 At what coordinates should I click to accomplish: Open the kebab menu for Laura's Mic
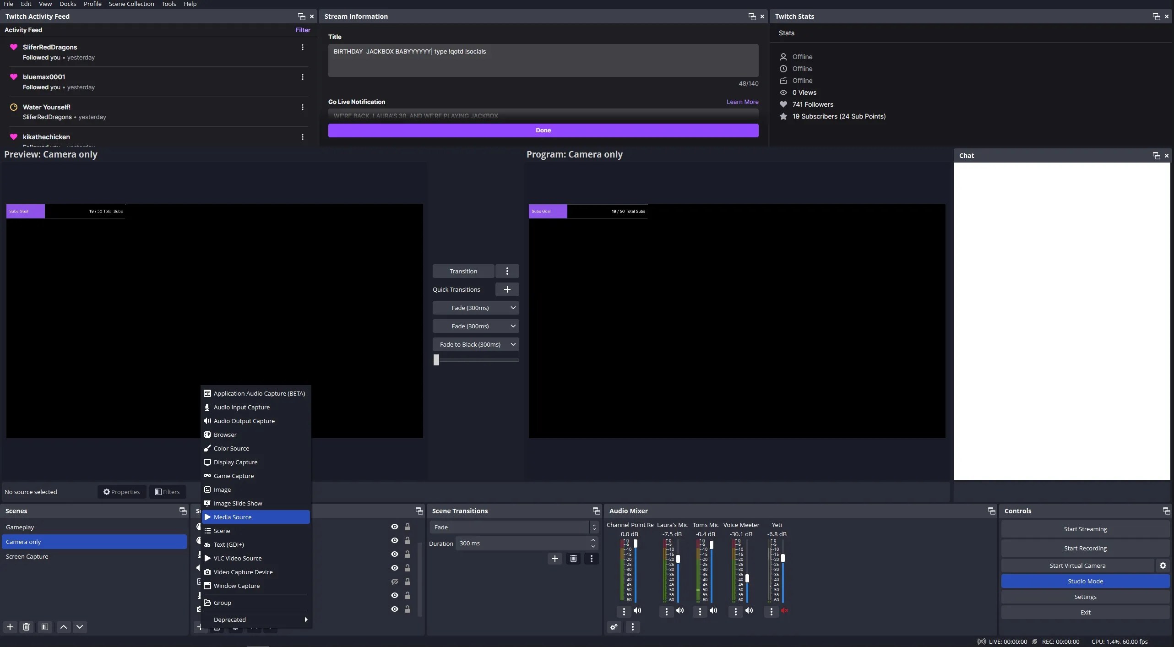pos(666,611)
